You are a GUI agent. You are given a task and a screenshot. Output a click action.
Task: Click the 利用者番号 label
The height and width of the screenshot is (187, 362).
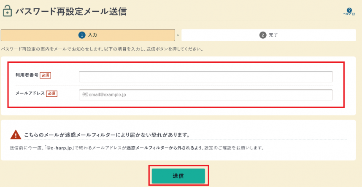[x=27, y=75]
